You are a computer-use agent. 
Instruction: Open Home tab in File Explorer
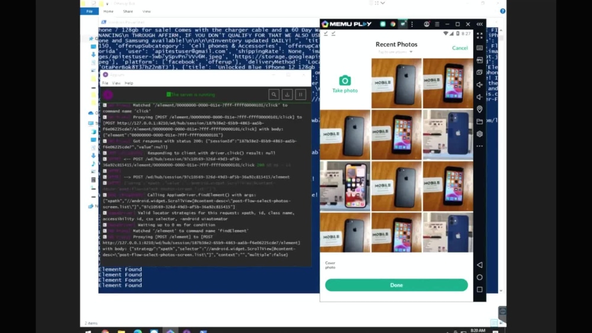108,11
